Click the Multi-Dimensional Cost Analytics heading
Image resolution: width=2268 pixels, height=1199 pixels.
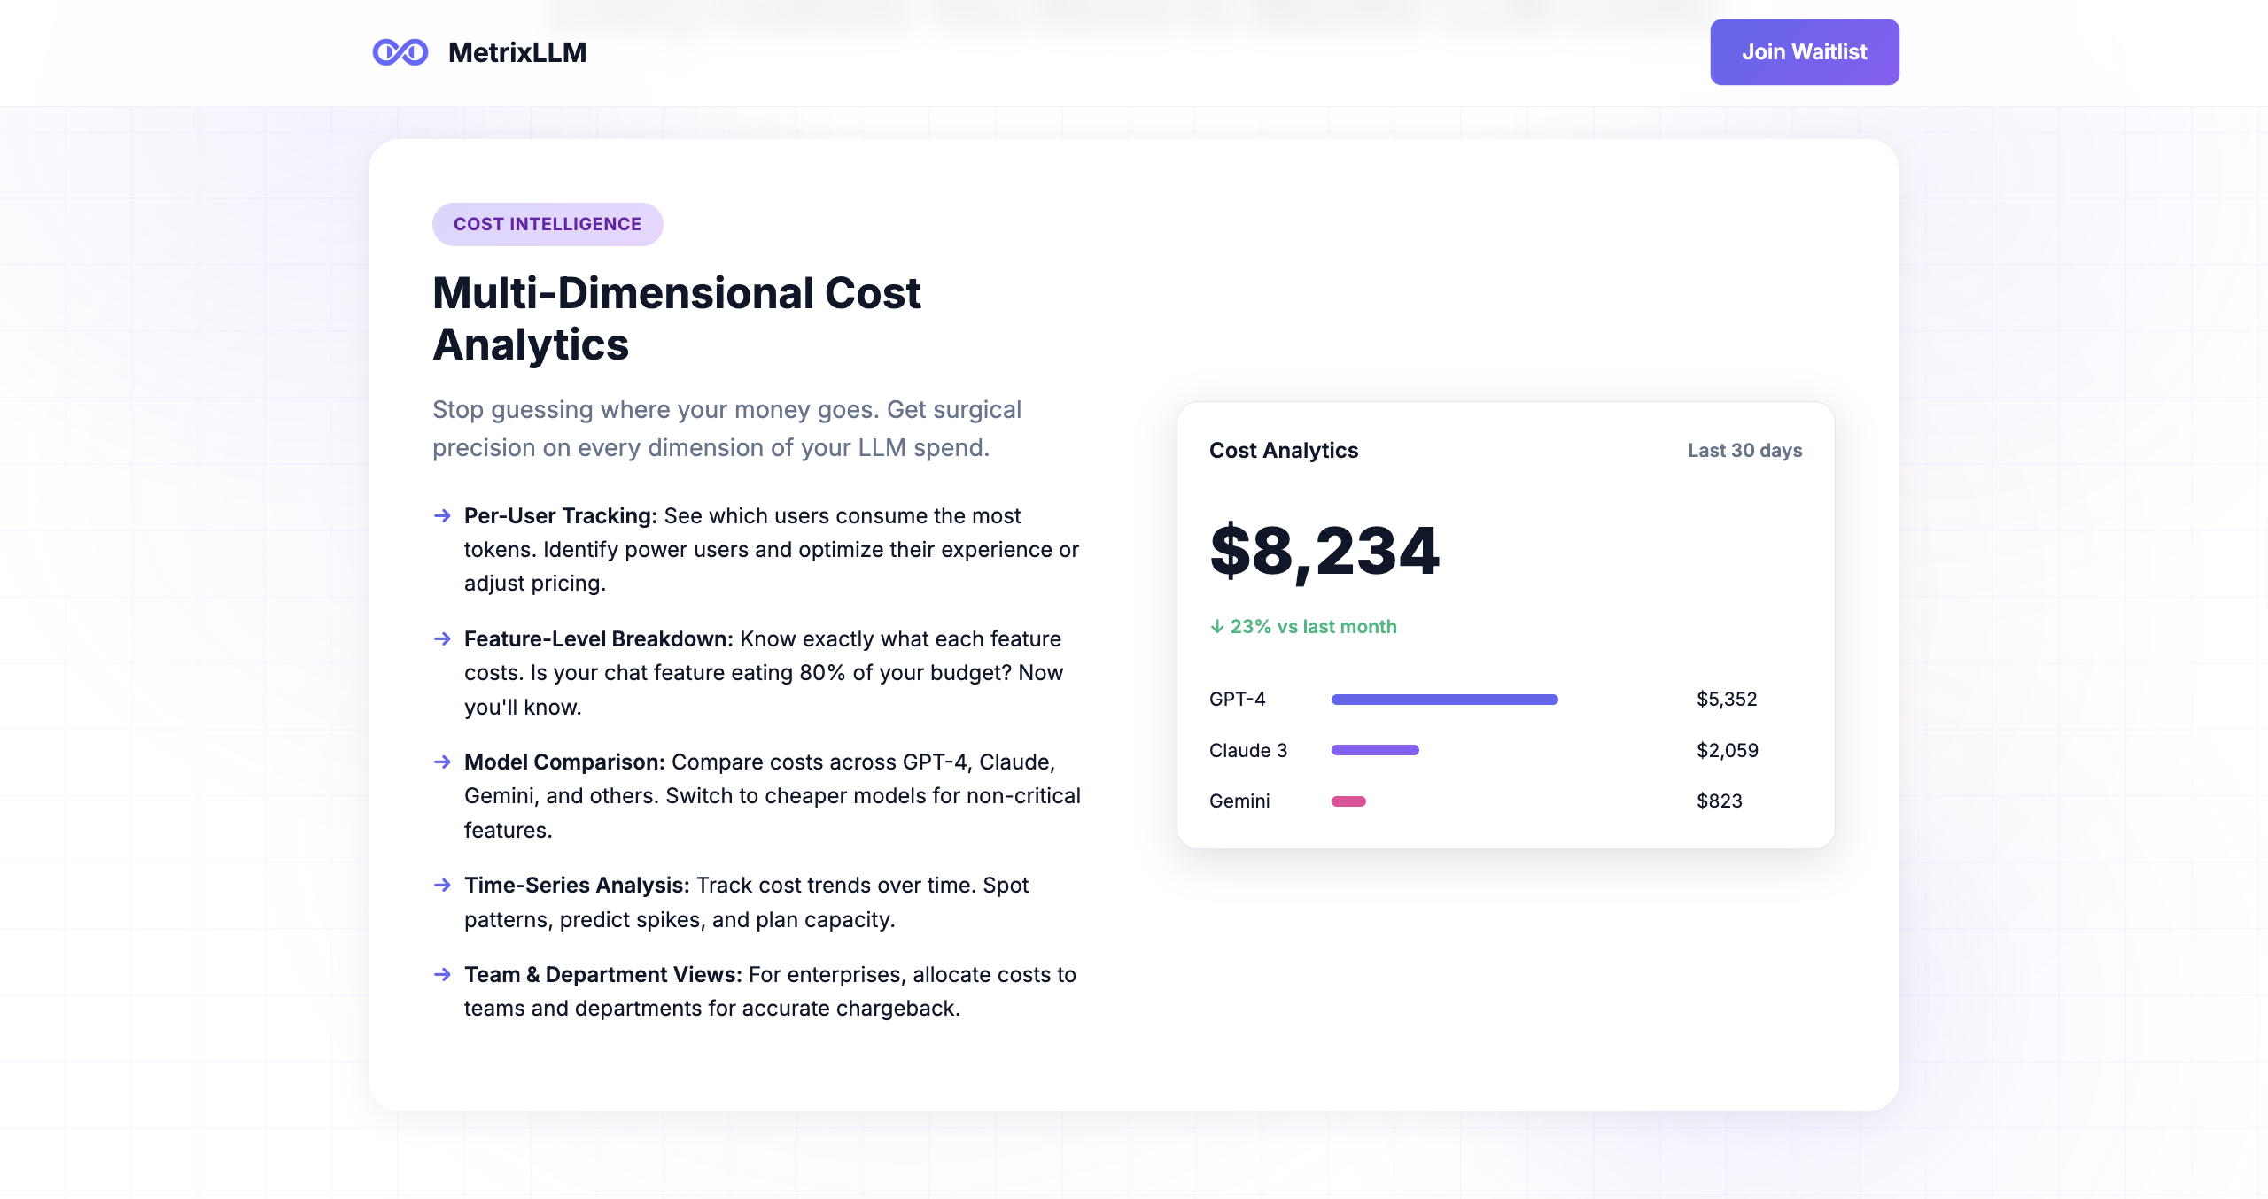(677, 319)
